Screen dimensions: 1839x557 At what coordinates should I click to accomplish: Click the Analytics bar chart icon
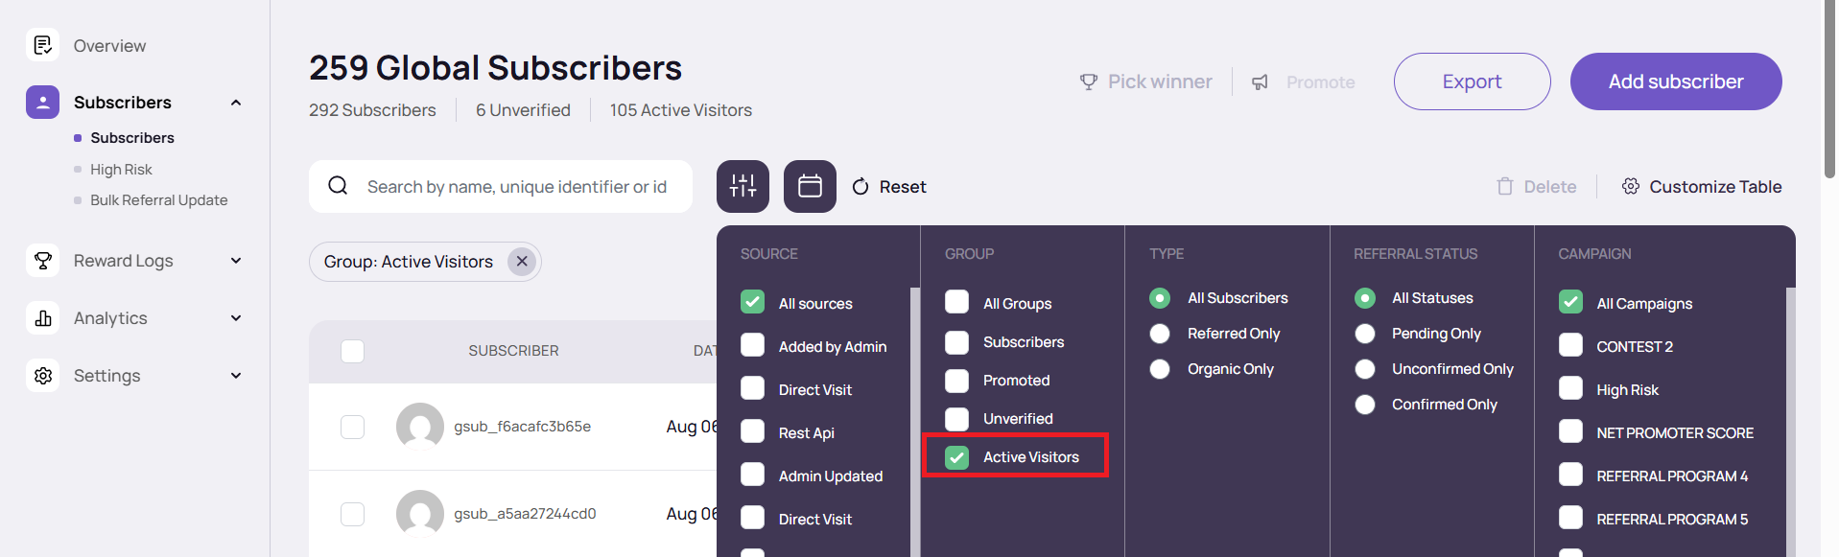point(42,318)
